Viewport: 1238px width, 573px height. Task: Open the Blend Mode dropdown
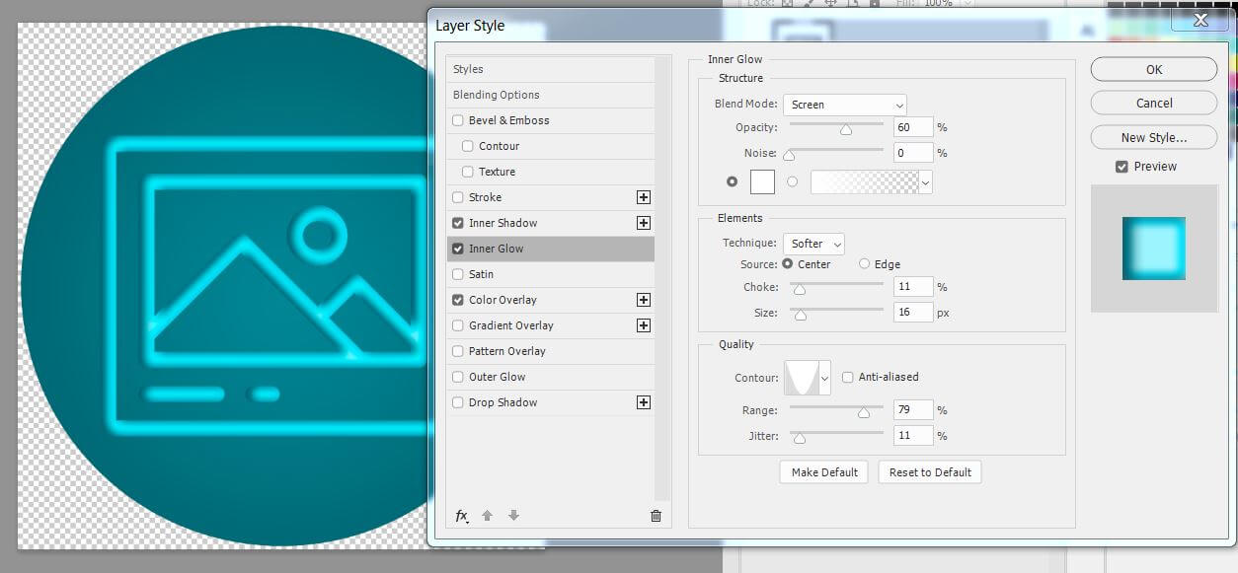click(x=845, y=105)
